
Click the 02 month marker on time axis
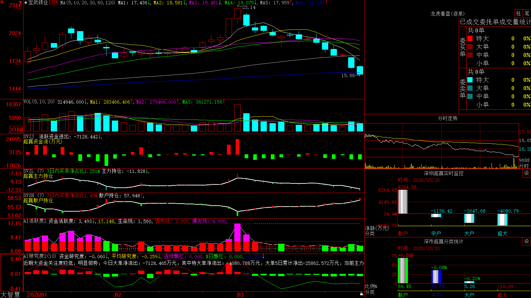118,295
